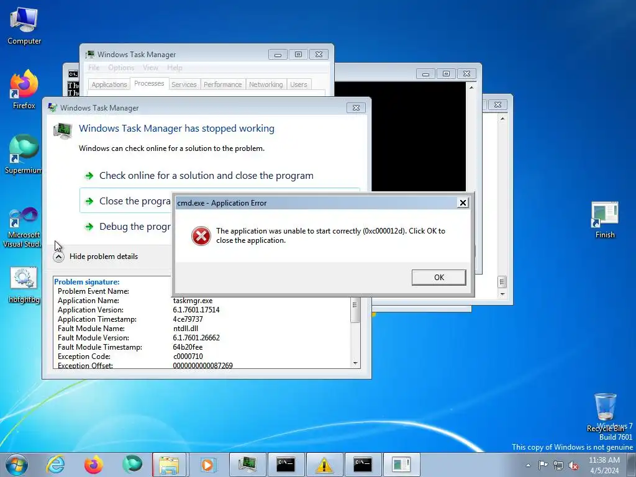Image resolution: width=636 pixels, height=477 pixels.
Task: Open the Options menu in Task Manager
Action: point(121,68)
